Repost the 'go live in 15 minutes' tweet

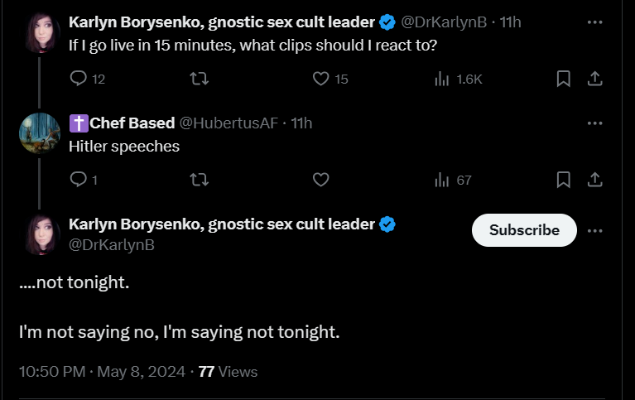coord(200,79)
